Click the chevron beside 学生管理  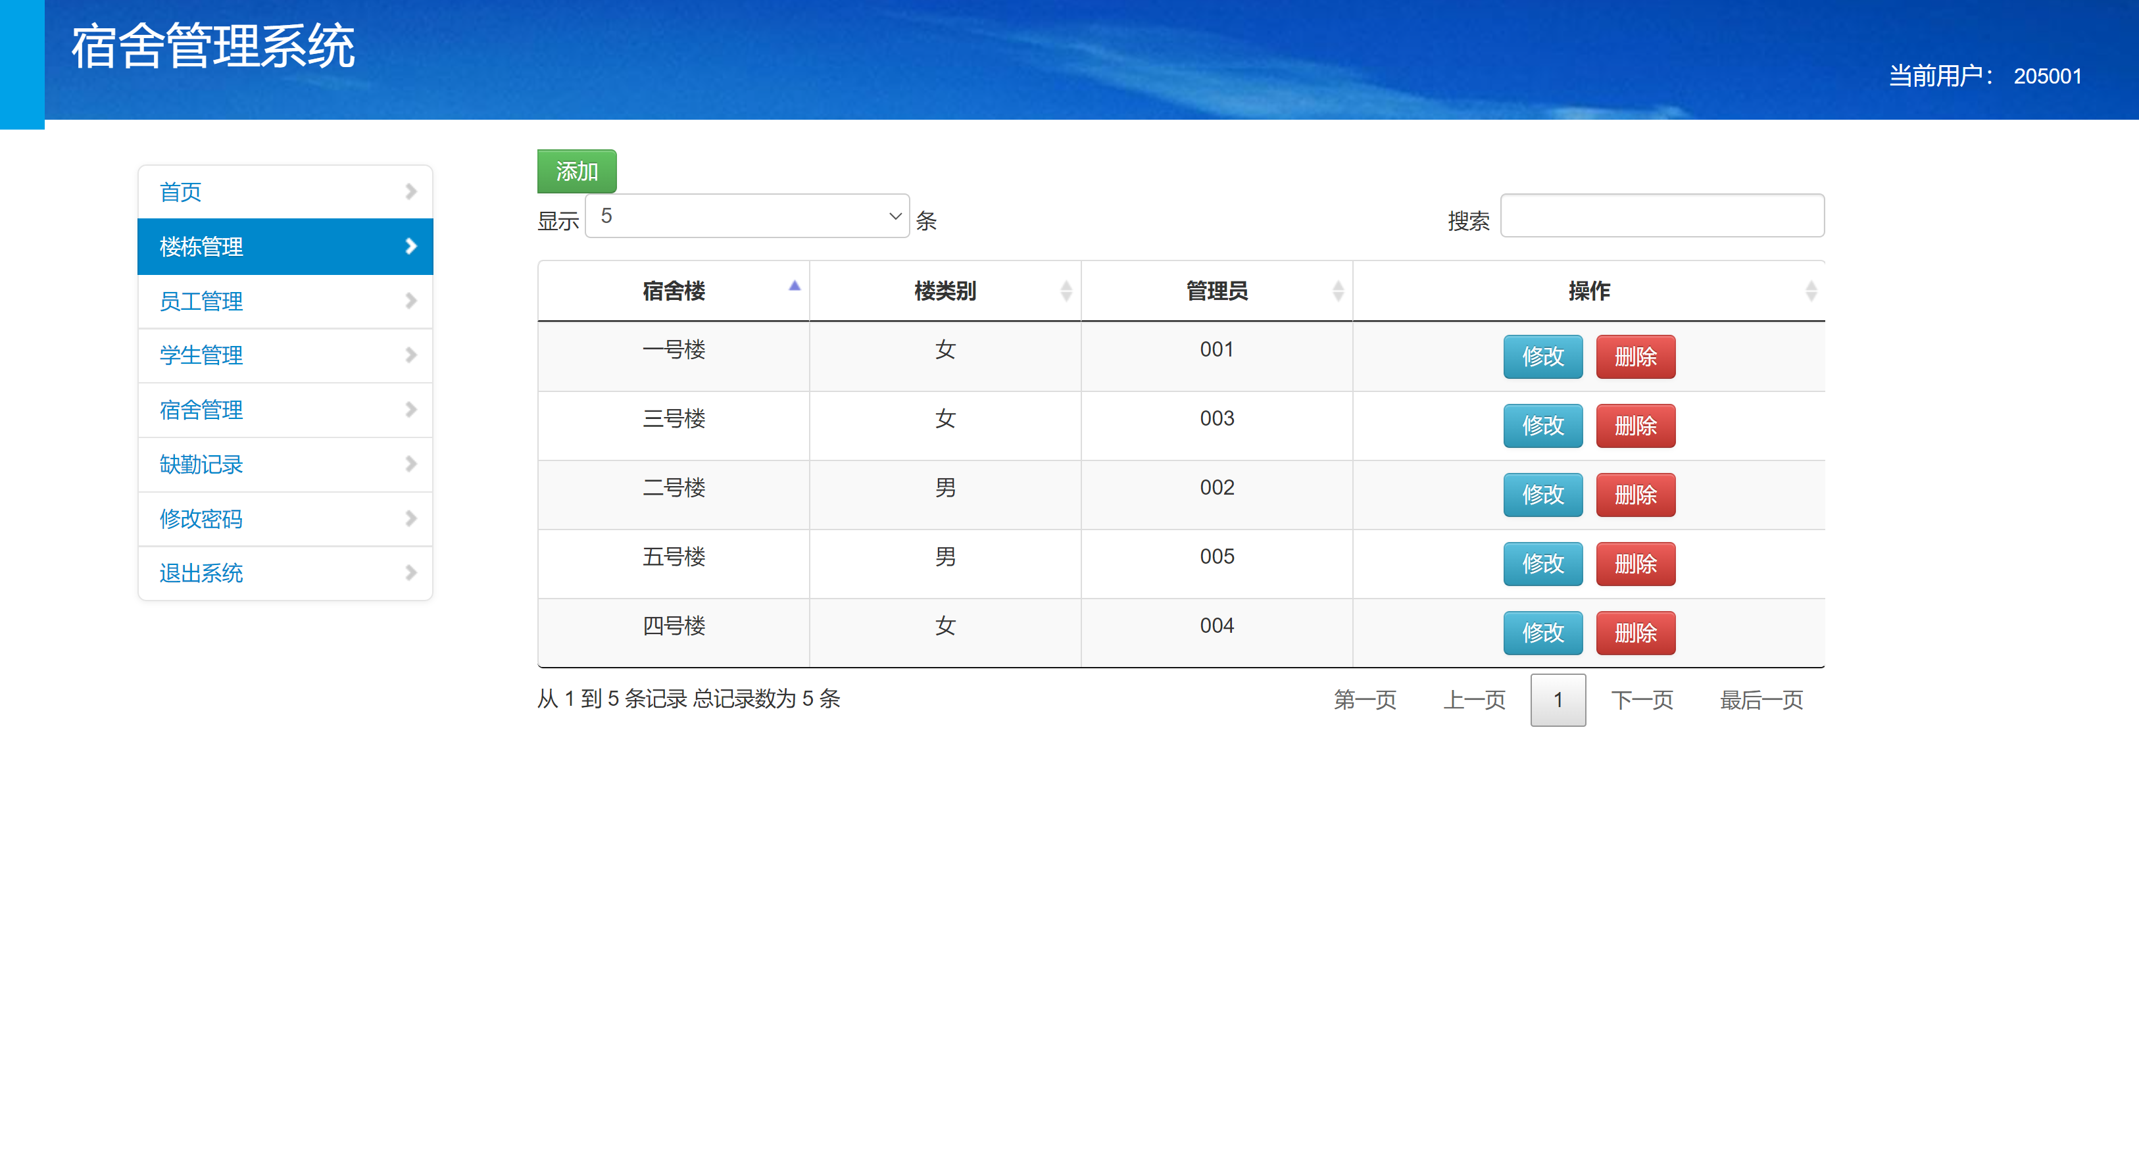[410, 355]
